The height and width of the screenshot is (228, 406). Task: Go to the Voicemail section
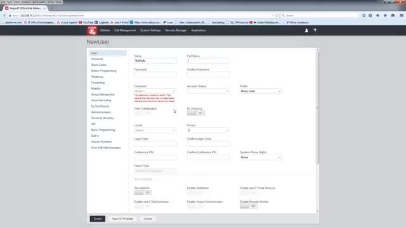(x=97, y=59)
